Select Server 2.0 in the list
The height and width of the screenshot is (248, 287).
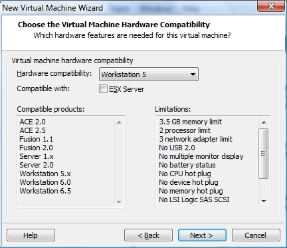(x=37, y=165)
